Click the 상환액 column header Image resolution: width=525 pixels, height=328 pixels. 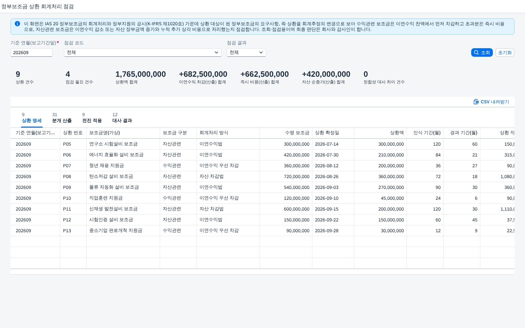pos(380,133)
